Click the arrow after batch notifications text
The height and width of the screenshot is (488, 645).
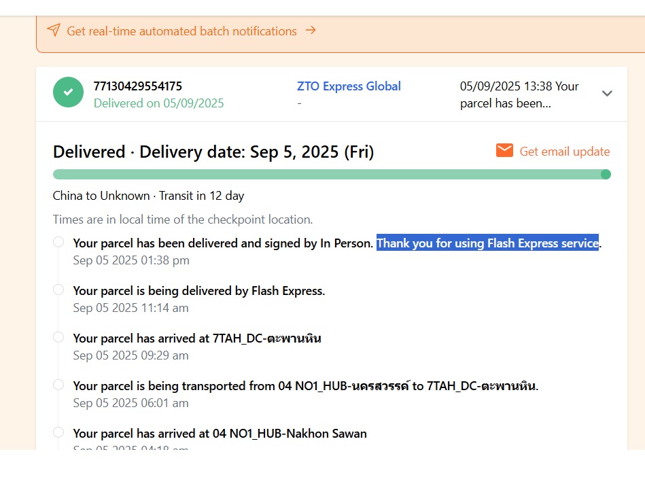pos(311,30)
